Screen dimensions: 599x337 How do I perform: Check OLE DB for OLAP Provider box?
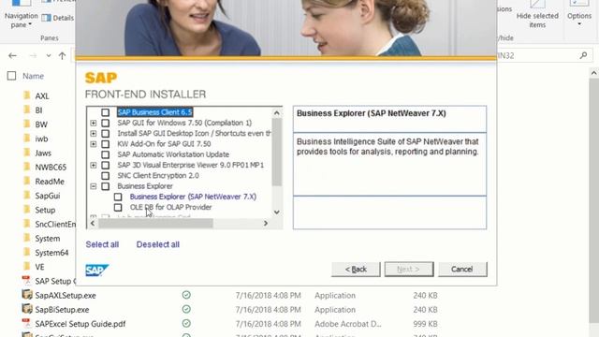point(118,207)
